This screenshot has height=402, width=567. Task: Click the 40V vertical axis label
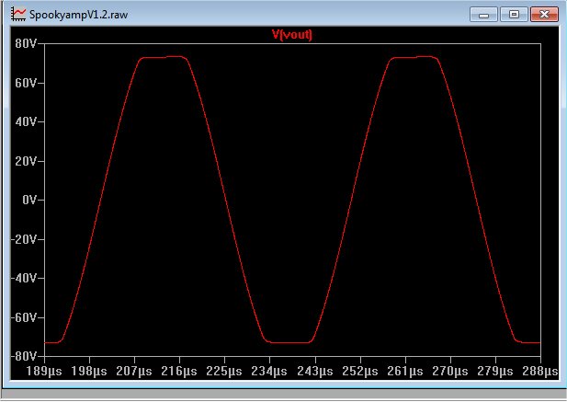(26, 122)
